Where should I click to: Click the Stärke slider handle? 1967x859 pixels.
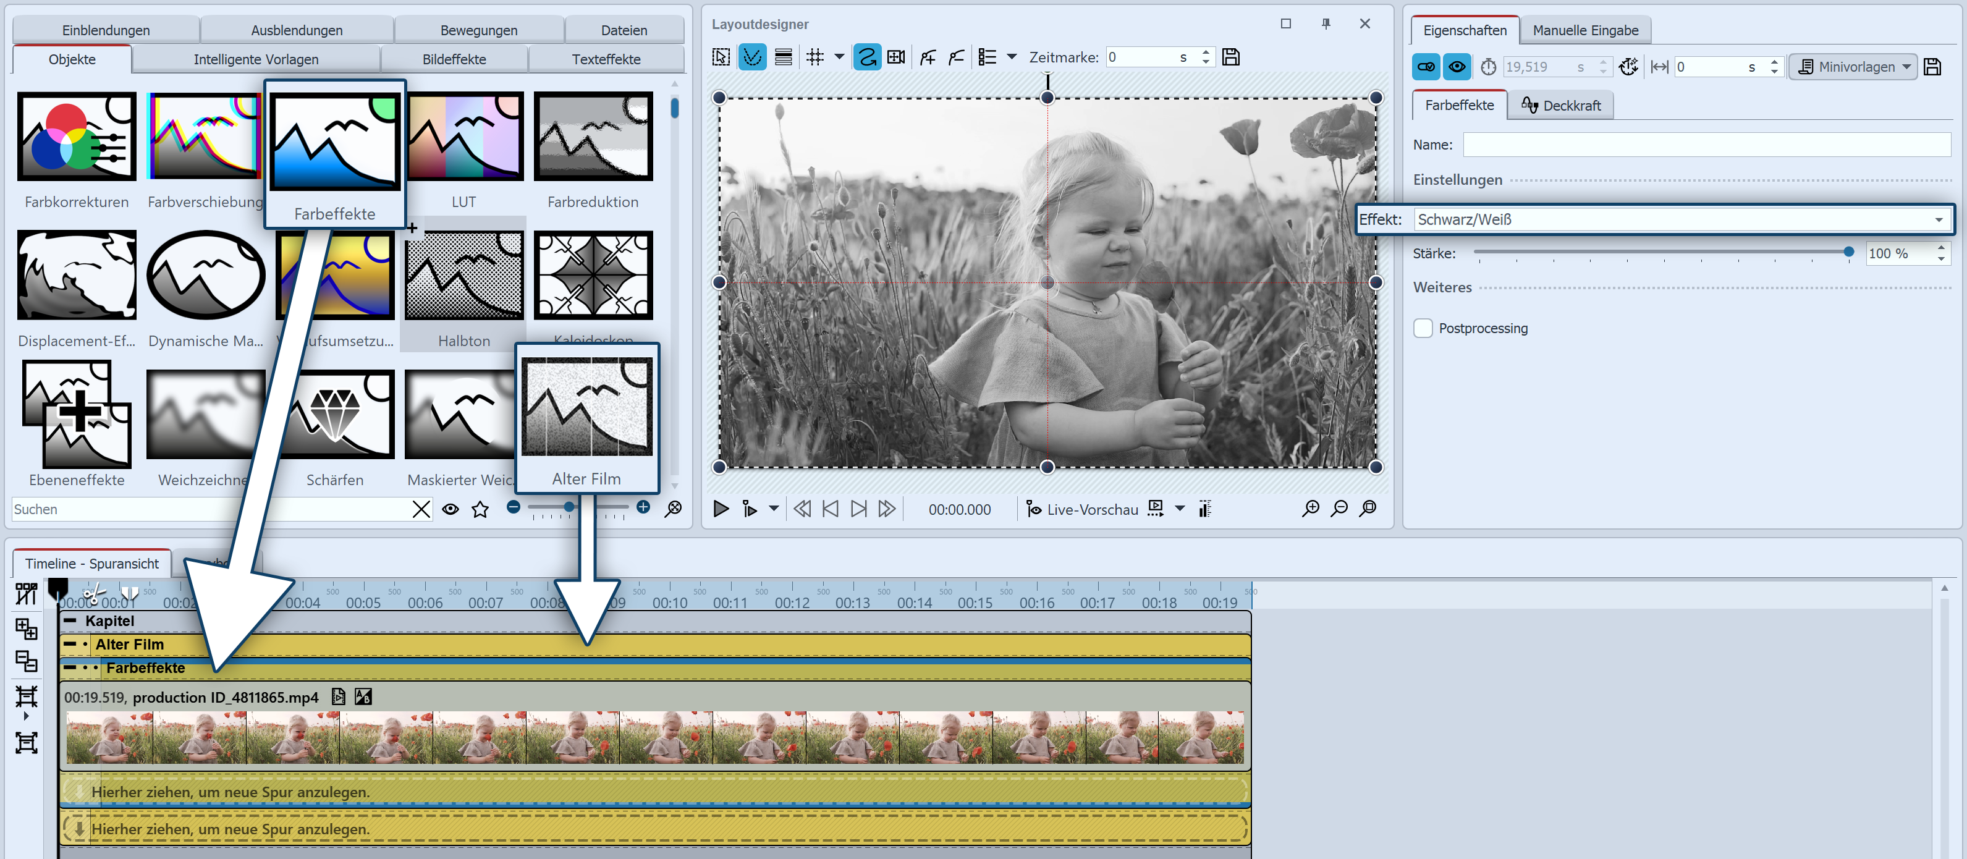[x=1848, y=252]
